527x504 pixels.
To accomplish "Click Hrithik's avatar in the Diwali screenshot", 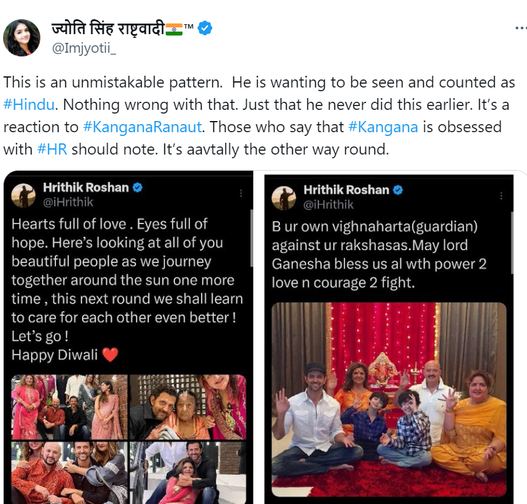I will tap(24, 194).
